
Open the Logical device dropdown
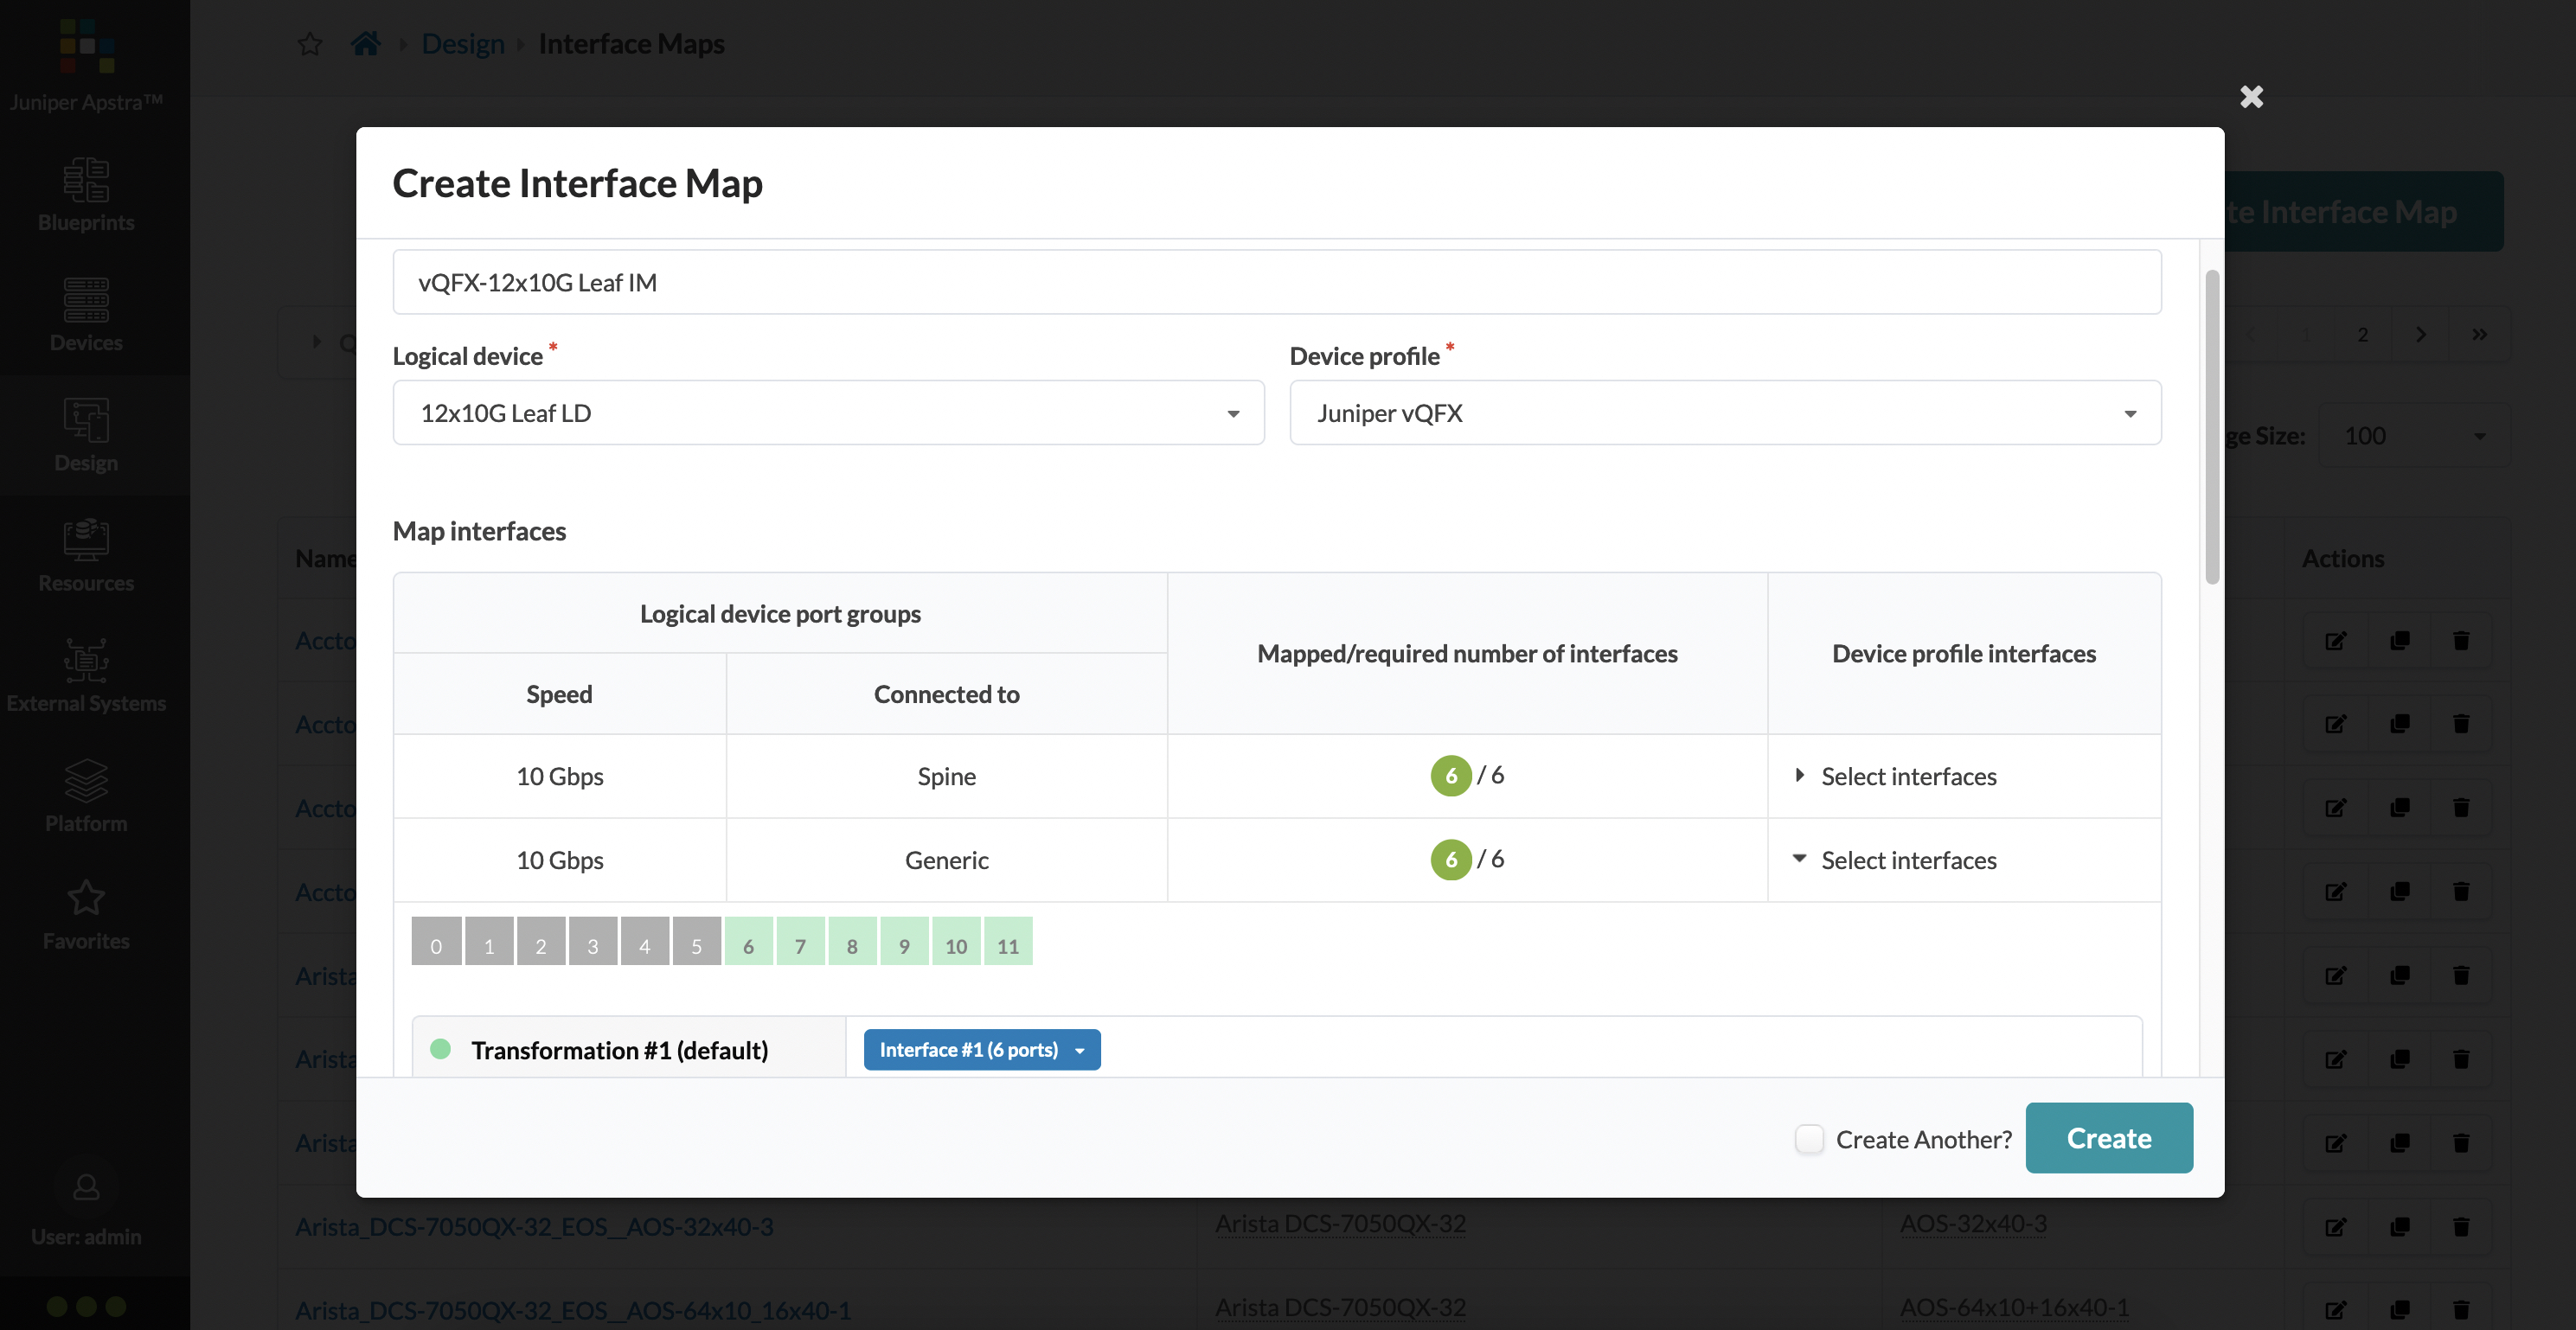[x=826, y=412]
